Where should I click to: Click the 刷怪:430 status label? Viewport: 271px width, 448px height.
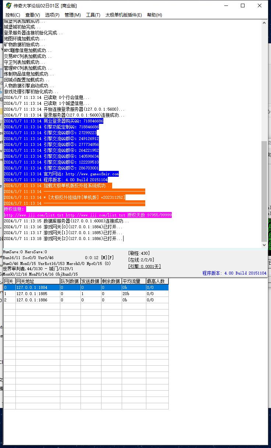click(139, 253)
